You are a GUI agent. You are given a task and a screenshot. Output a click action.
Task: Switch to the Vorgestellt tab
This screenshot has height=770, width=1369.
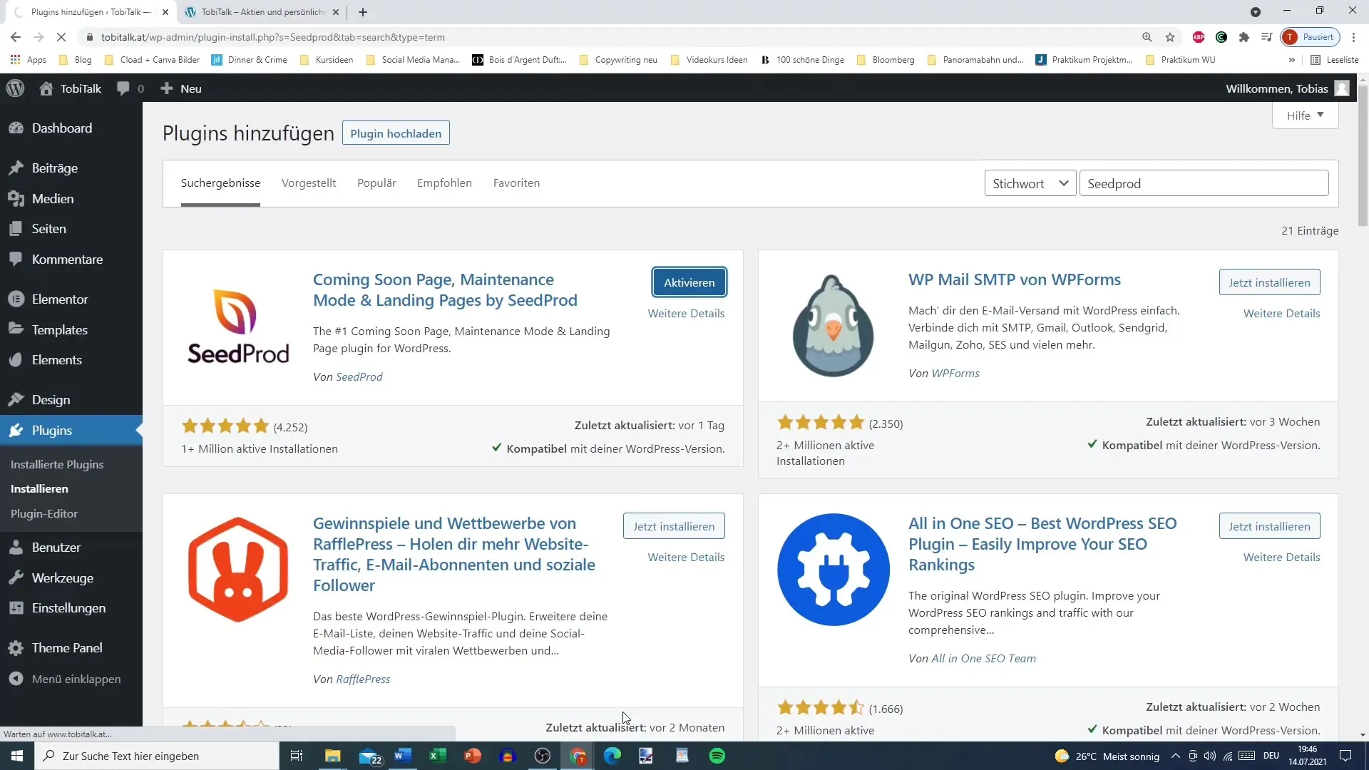(309, 183)
